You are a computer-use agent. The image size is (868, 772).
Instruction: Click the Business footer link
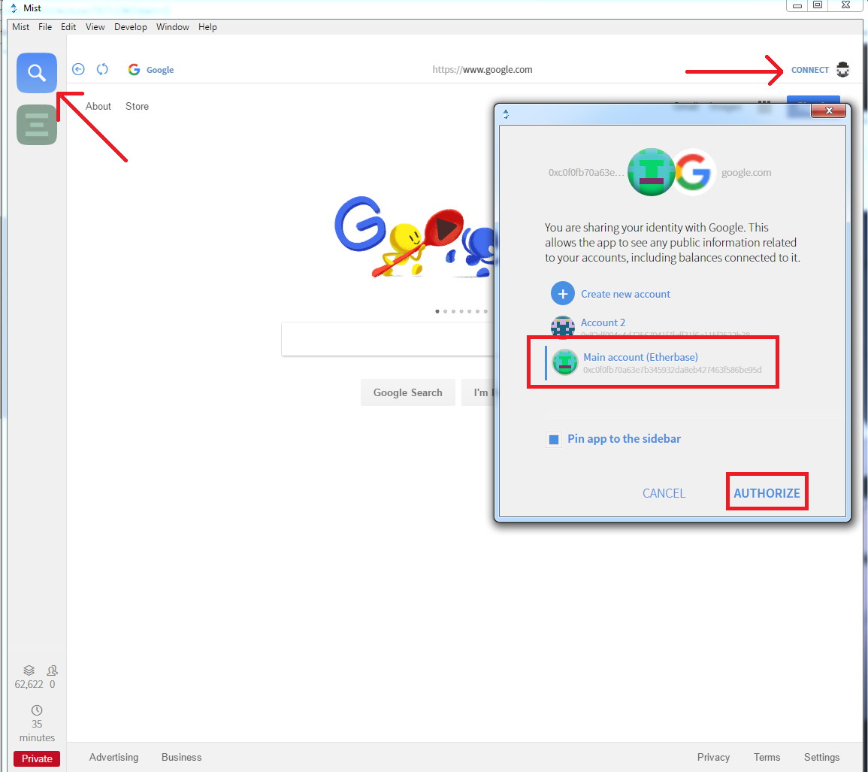coord(181,757)
